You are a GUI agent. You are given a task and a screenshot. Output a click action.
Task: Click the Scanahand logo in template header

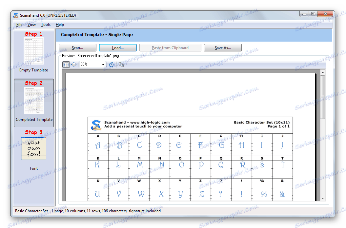(x=96, y=125)
